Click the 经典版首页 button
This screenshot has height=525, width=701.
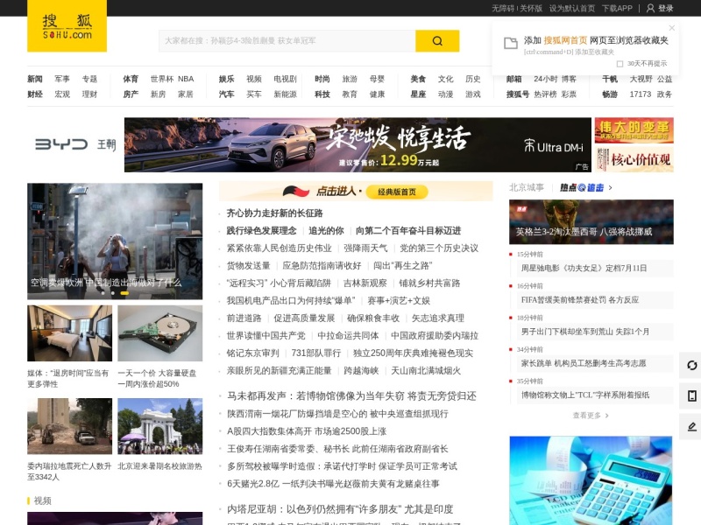point(397,192)
